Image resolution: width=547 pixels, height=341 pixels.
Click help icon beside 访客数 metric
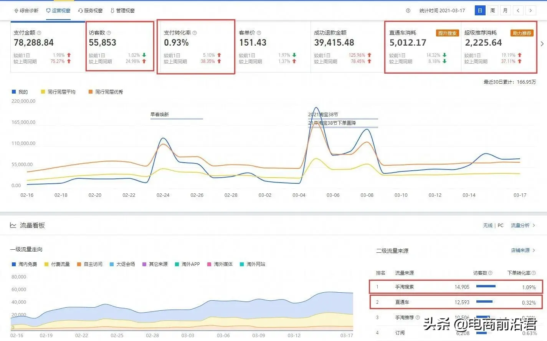pos(109,33)
